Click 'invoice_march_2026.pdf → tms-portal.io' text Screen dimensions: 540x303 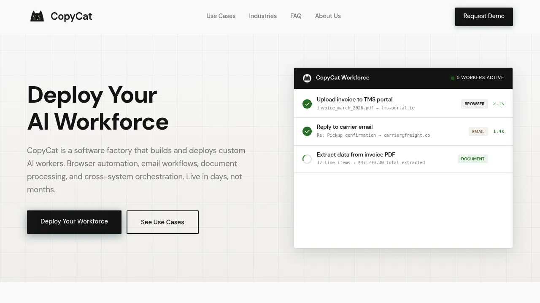coord(366,108)
